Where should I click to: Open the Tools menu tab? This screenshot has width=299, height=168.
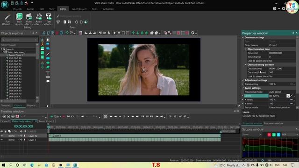pyautogui.click(x=94, y=9)
